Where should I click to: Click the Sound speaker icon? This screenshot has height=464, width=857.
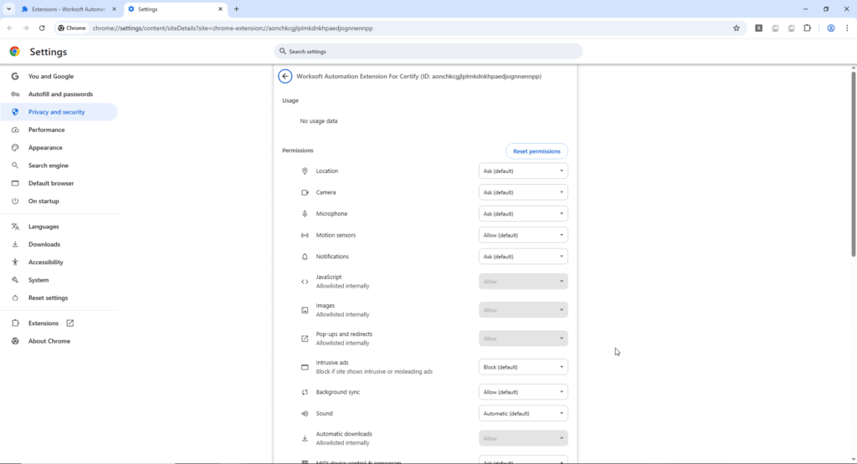click(x=305, y=413)
